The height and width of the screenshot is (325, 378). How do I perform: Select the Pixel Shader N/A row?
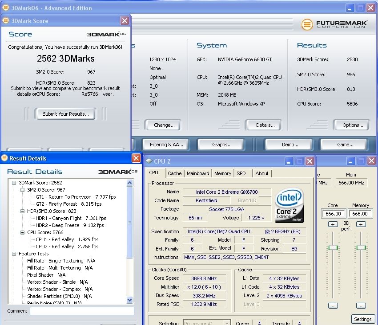[x=46, y=275]
